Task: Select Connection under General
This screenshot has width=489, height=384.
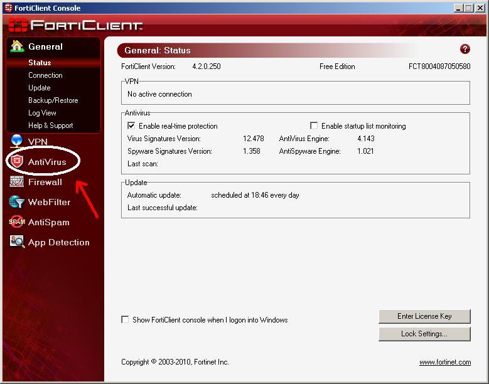Action: click(45, 75)
